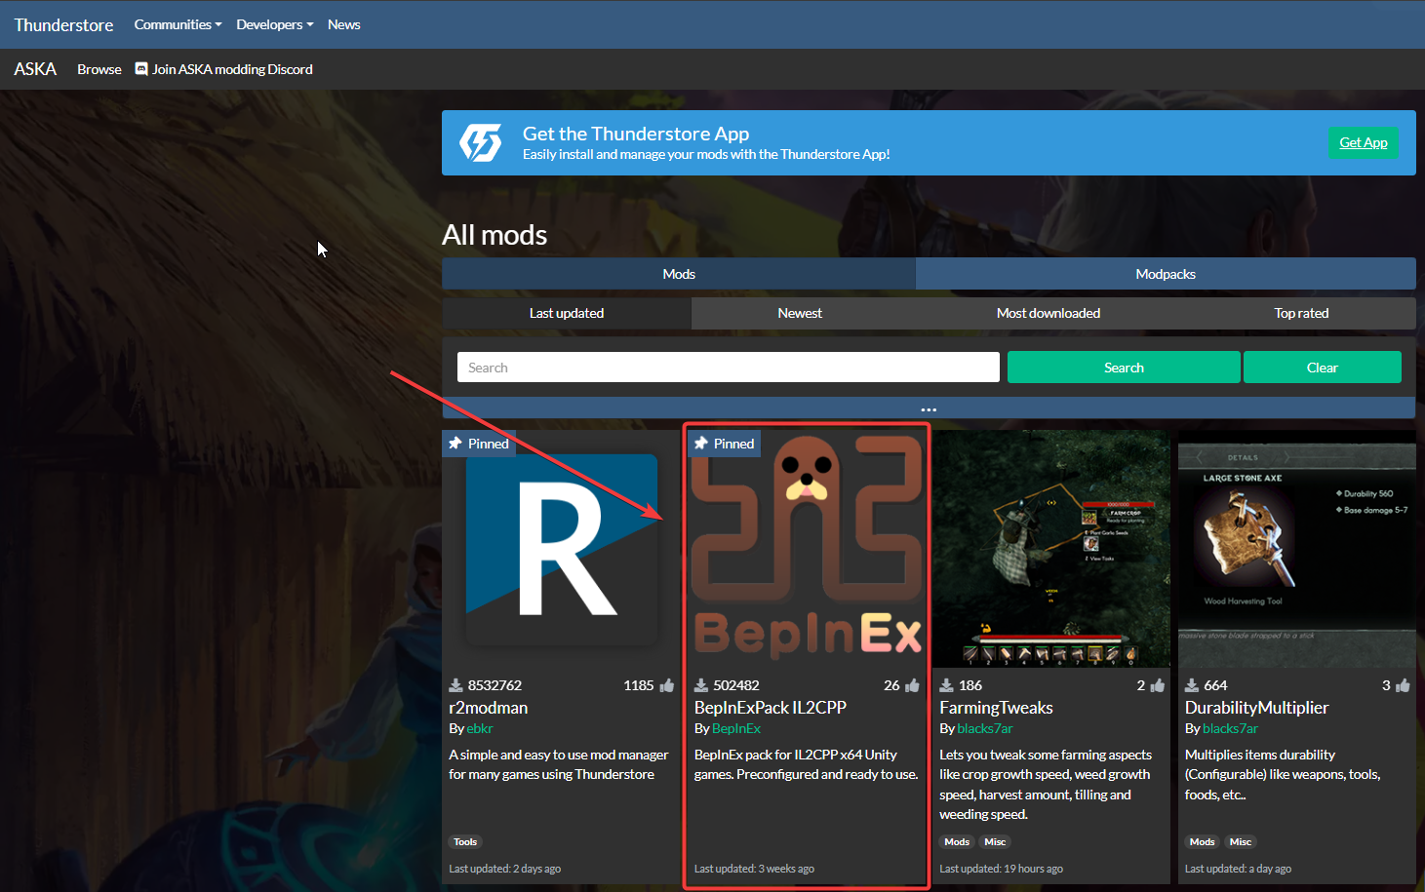
Task: Open the Communities dropdown menu
Action: tap(178, 24)
